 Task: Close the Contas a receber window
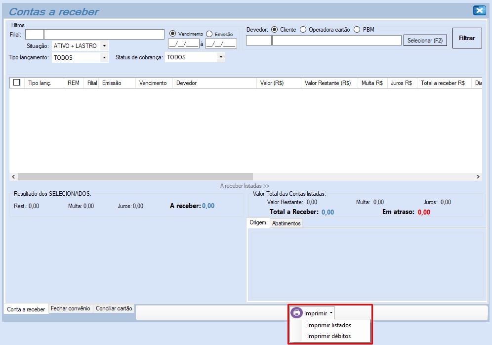click(x=479, y=10)
